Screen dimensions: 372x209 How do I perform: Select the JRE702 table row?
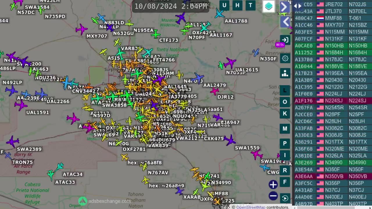[x=333, y=4]
